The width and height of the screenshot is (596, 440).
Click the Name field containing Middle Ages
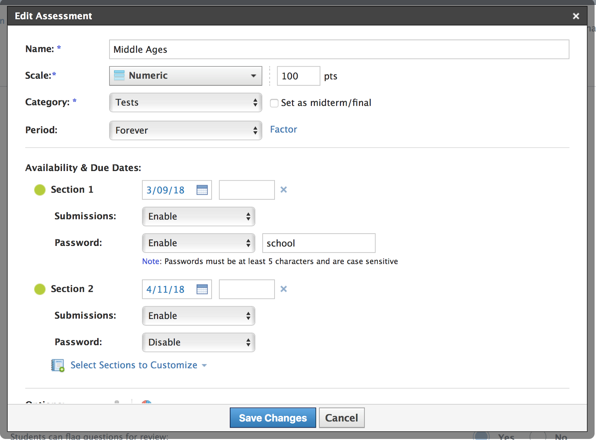pos(339,50)
